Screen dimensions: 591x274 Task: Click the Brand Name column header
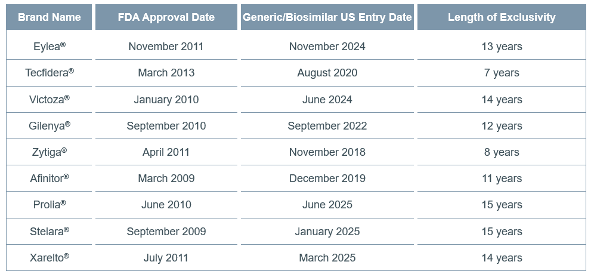pos(49,17)
